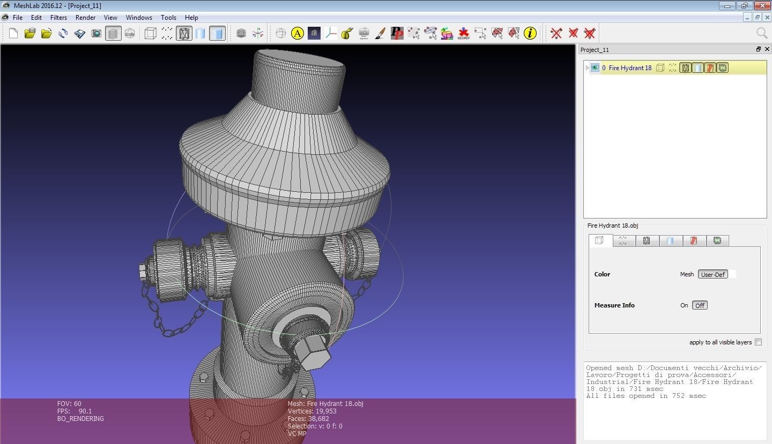Open the reference axes tool icon

[x=330, y=33]
